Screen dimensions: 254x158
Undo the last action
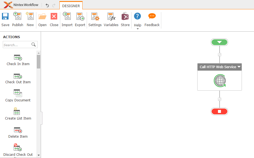tap(47, 5)
